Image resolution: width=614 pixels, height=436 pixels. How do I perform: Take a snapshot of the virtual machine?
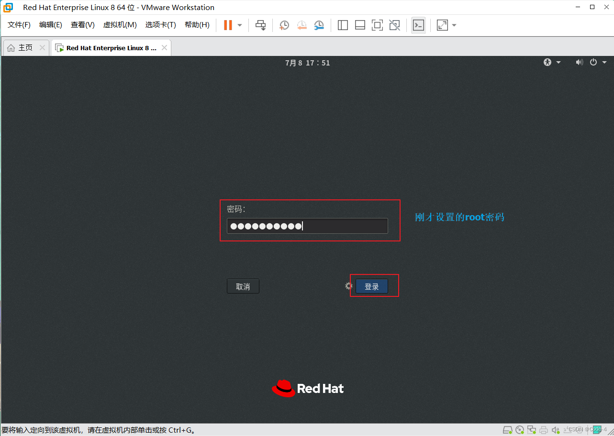[x=284, y=25]
